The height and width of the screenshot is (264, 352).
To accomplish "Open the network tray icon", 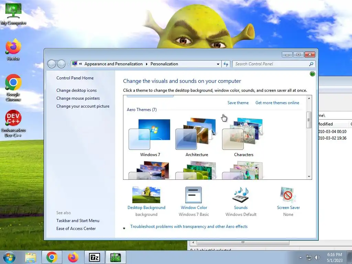I will tap(309, 257).
